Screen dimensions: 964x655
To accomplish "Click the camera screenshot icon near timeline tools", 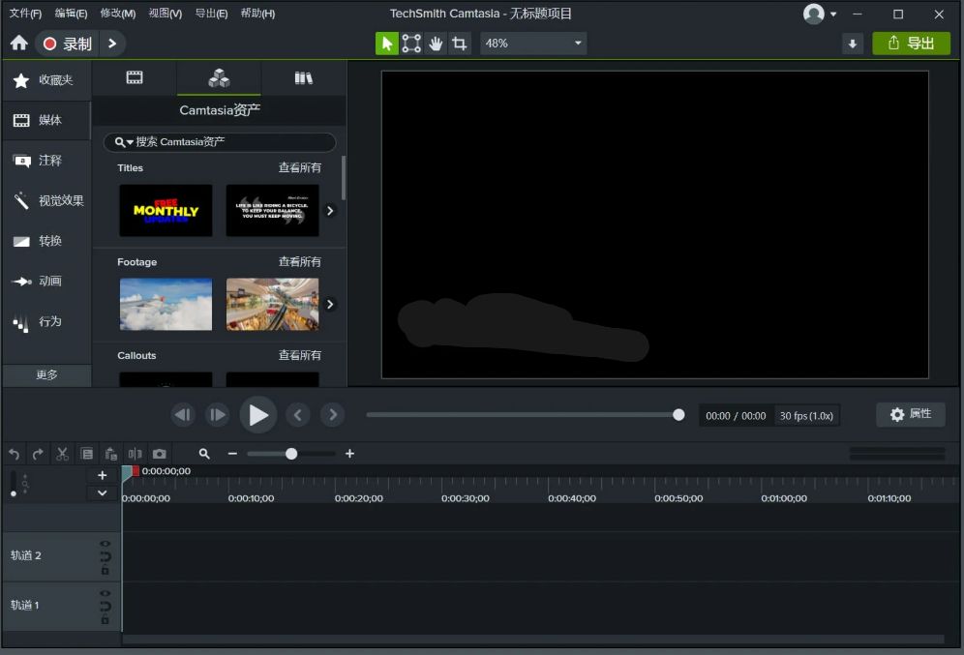I will (x=159, y=453).
